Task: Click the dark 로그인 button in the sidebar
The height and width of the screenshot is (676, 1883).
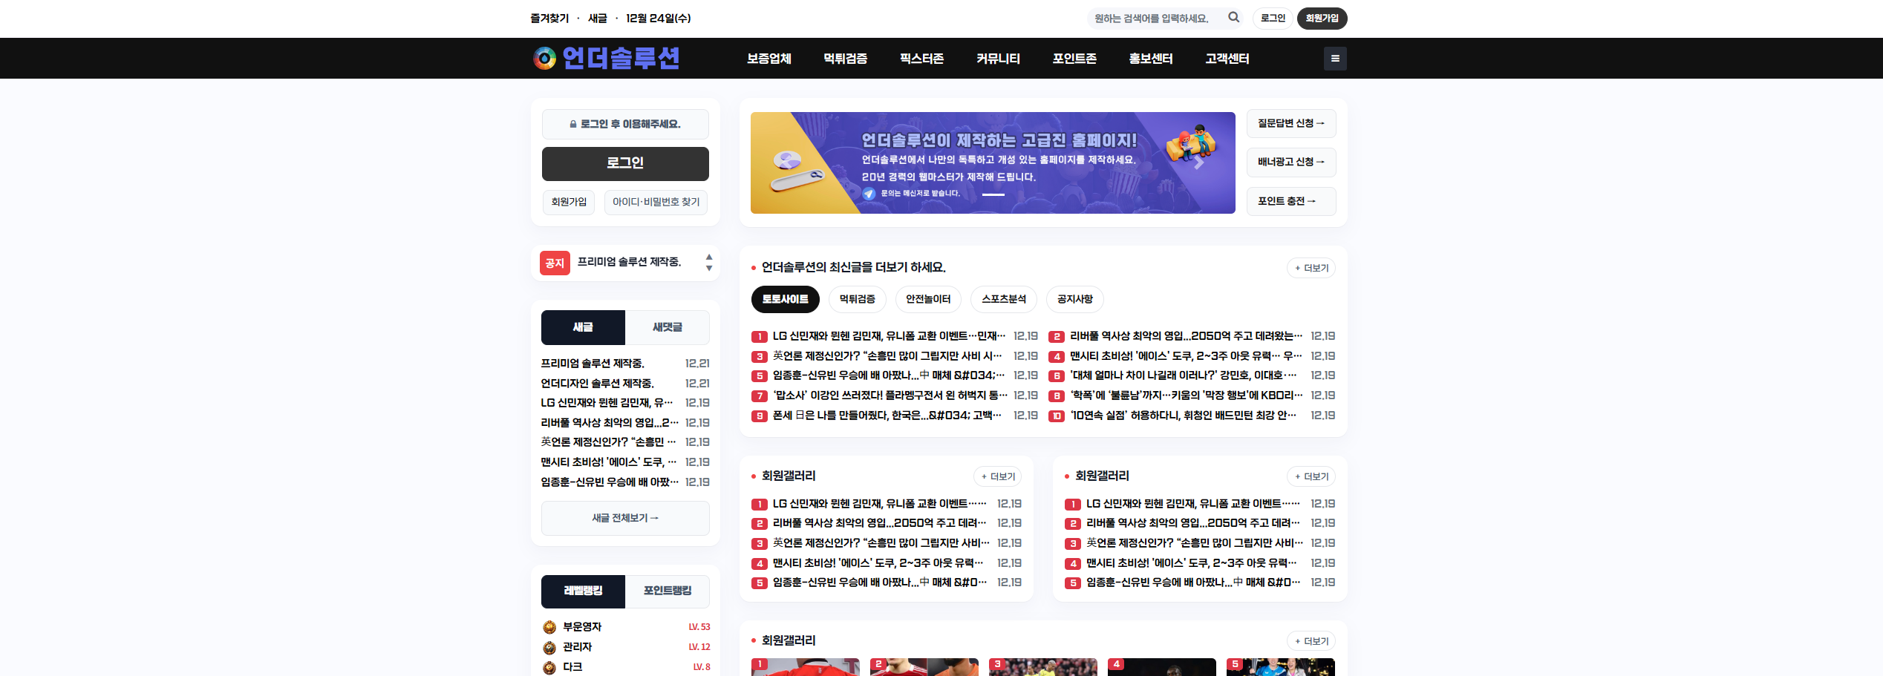Action: pos(625,163)
